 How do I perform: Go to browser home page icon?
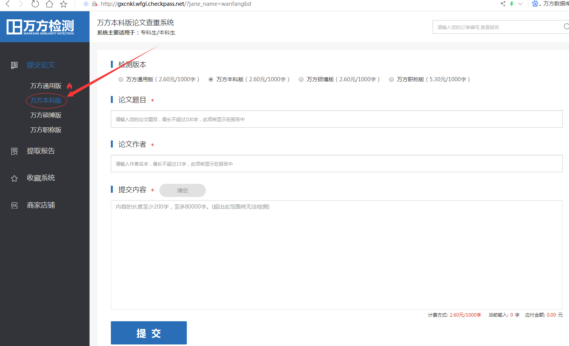click(x=49, y=4)
